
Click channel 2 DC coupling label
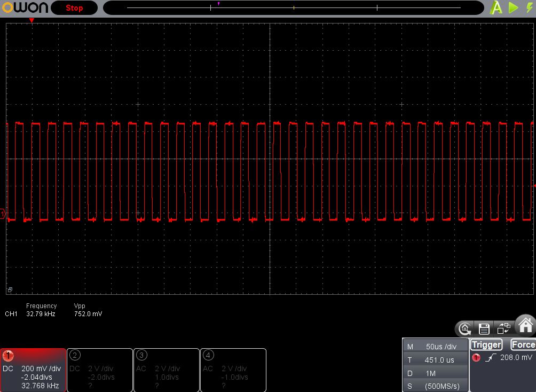[75, 369]
